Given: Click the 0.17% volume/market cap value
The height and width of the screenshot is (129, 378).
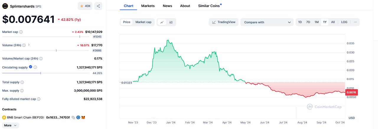Looking at the screenshot, I should [x=98, y=58].
